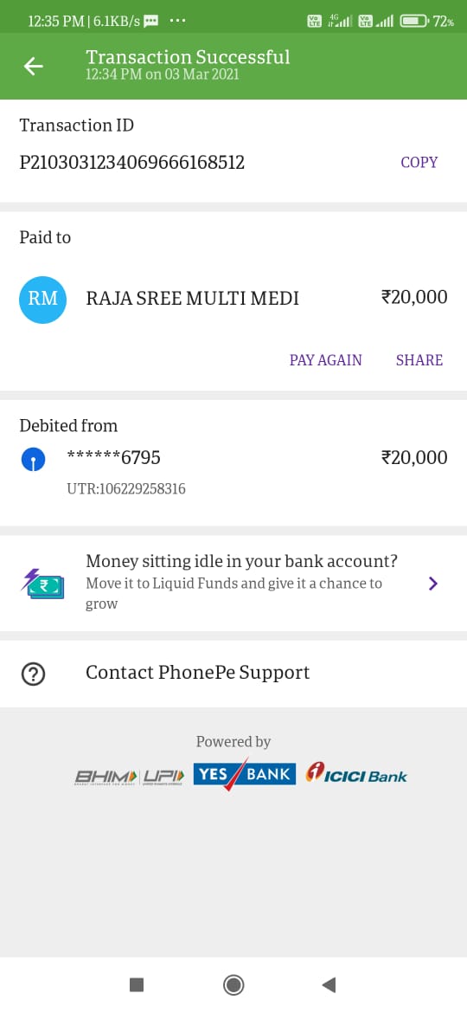Tap the RM recipient avatar

coord(42,299)
